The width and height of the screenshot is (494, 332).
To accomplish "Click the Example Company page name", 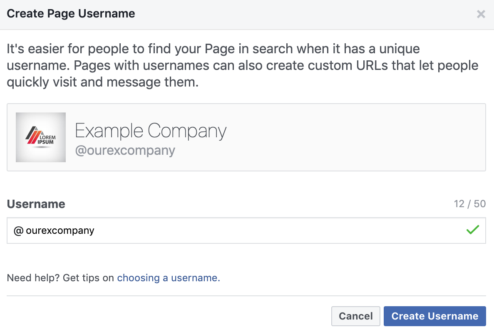I will click(150, 131).
